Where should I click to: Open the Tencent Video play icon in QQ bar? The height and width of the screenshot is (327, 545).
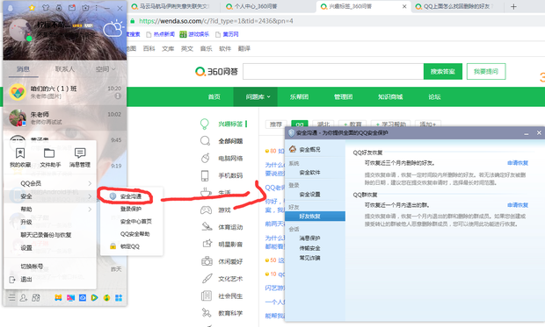click(94, 297)
